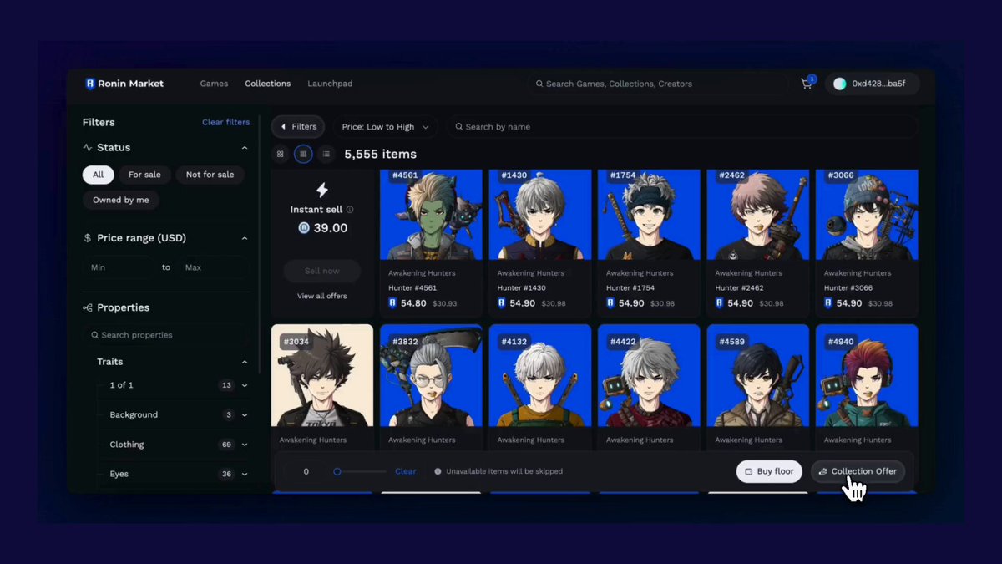Click Clear next to sweep slider
Viewport: 1002px width, 564px height.
pos(406,471)
